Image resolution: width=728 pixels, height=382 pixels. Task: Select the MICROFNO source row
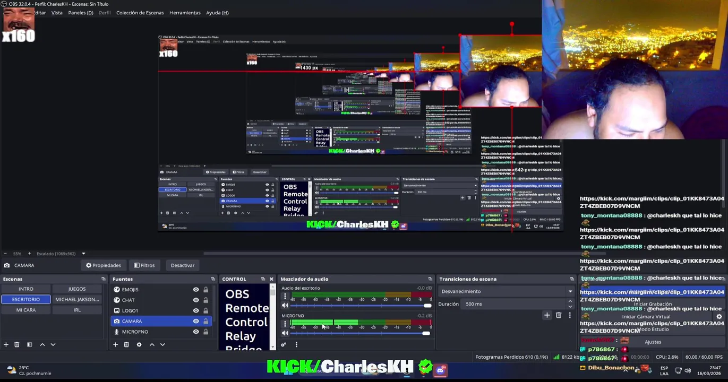pyautogui.click(x=161, y=332)
